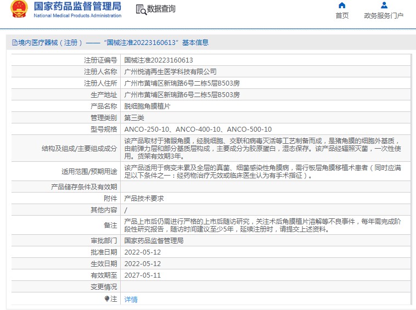Click the 注册人名称 label
Image resolution: width=416 pixels, height=310 pixels.
100,71
